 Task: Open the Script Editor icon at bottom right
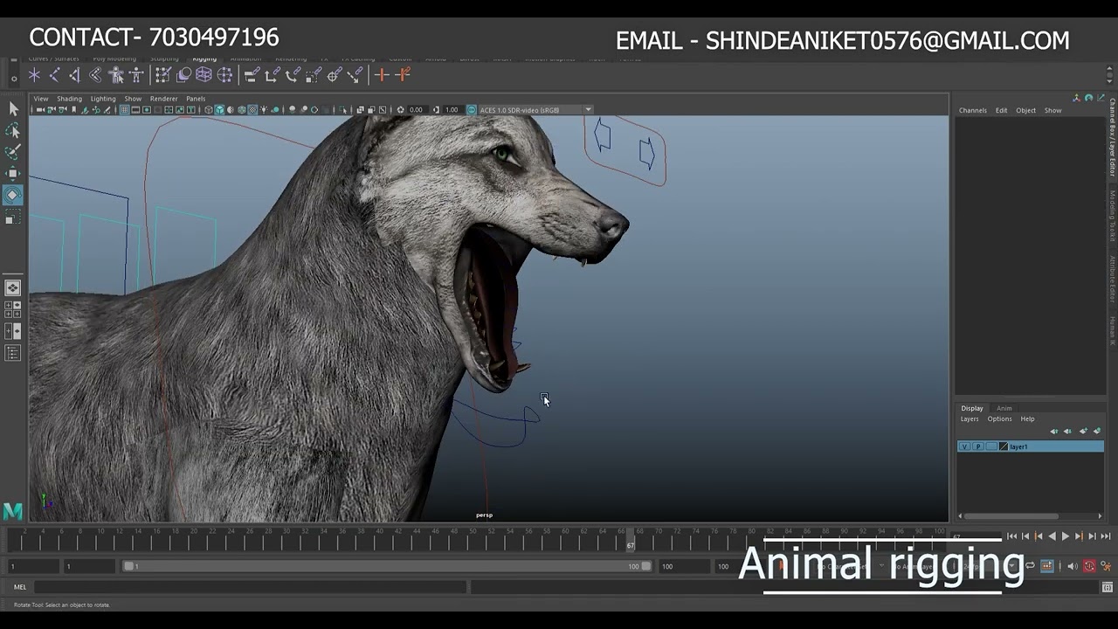[1108, 587]
